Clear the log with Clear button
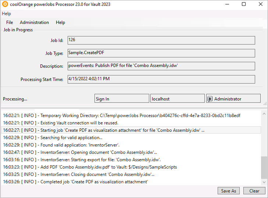The image size is (268, 198). coord(254,191)
